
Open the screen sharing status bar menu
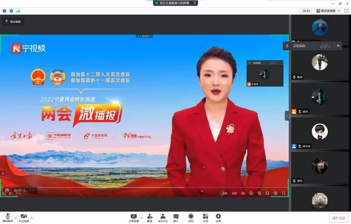pos(175,3)
